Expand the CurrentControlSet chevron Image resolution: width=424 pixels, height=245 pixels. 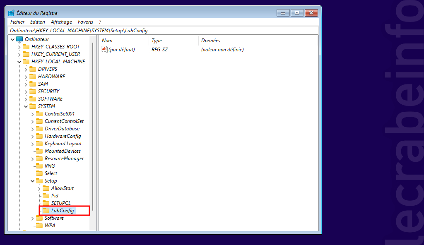click(x=32, y=122)
